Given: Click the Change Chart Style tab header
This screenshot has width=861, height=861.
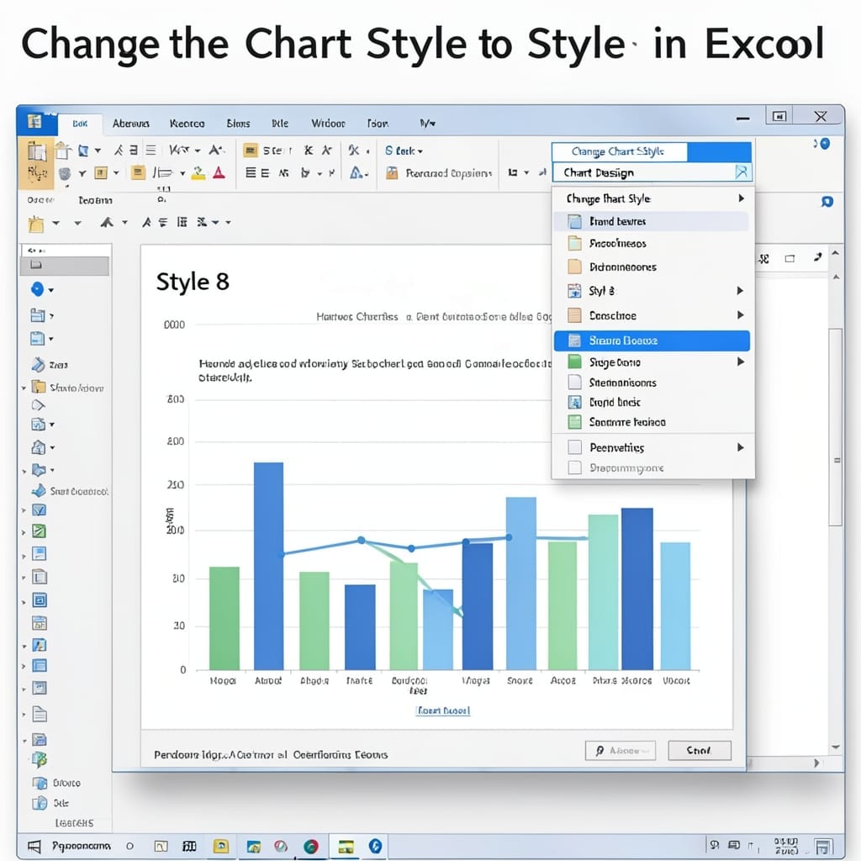Looking at the screenshot, I should tap(618, 151).
